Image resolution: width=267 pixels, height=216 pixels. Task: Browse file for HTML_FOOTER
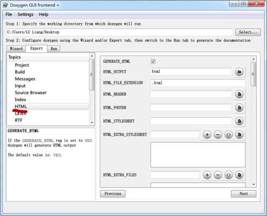pos(239,108)
